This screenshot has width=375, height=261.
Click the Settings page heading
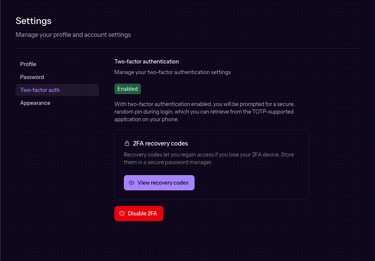point(33,21)
